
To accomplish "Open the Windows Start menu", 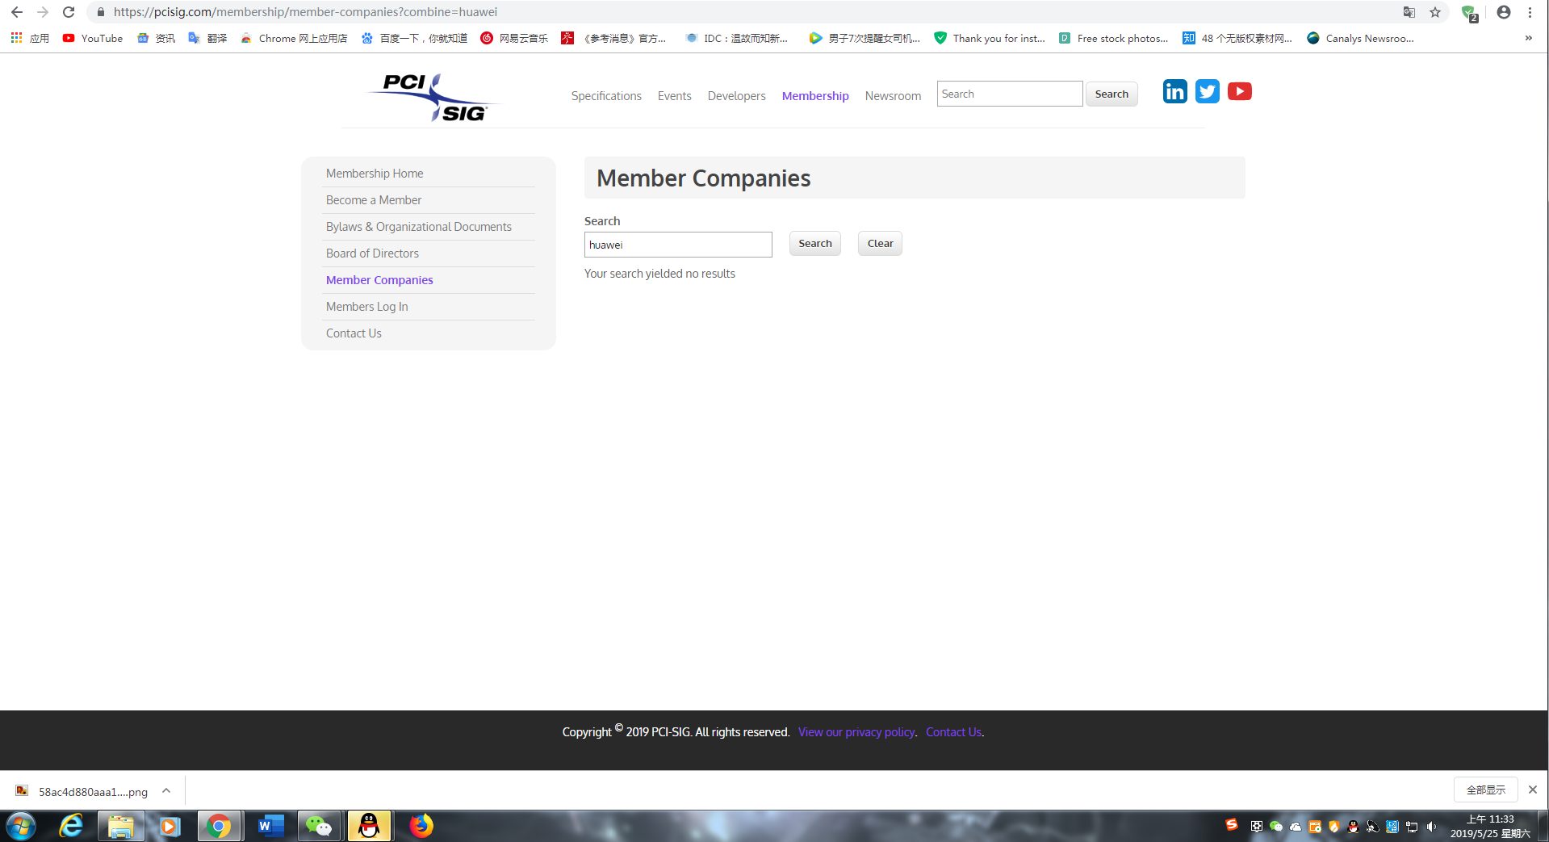I will [x=21, y=826].
